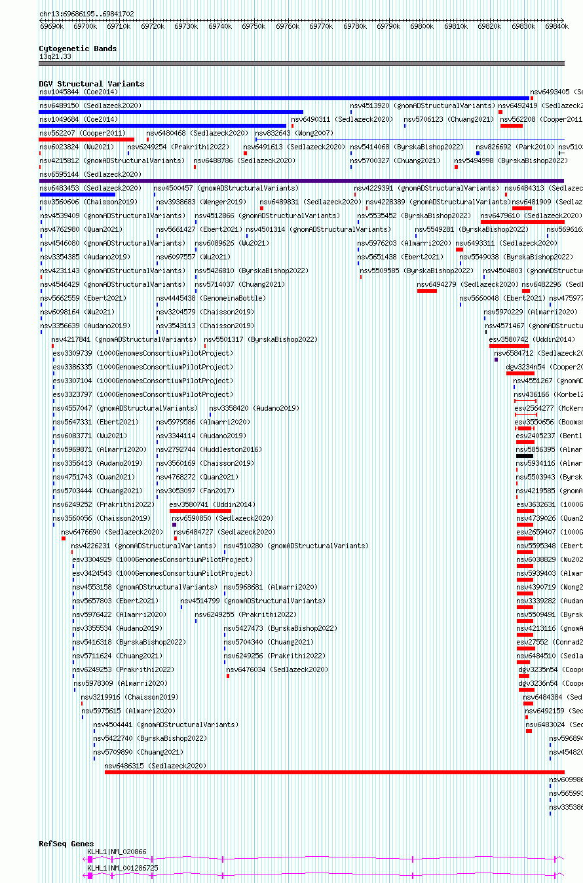Open variant nsv6491613 (Sedlazeck2020) label

point(294,147)
